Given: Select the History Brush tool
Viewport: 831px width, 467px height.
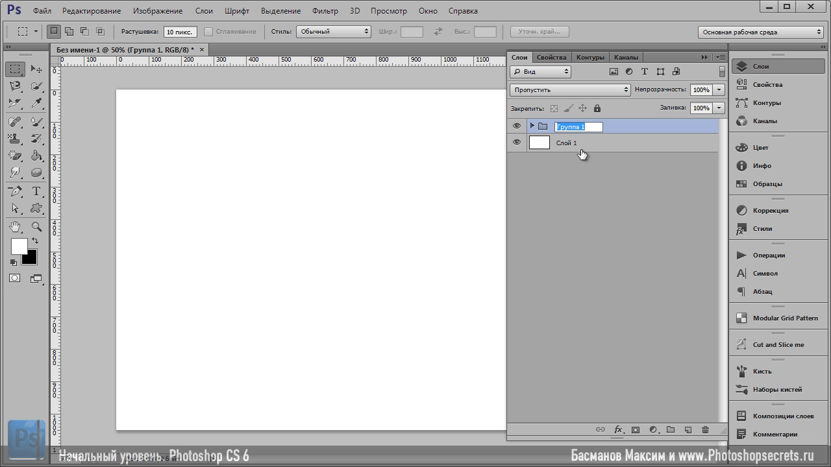Looking at the screenshot, I should tap(36, 138).
